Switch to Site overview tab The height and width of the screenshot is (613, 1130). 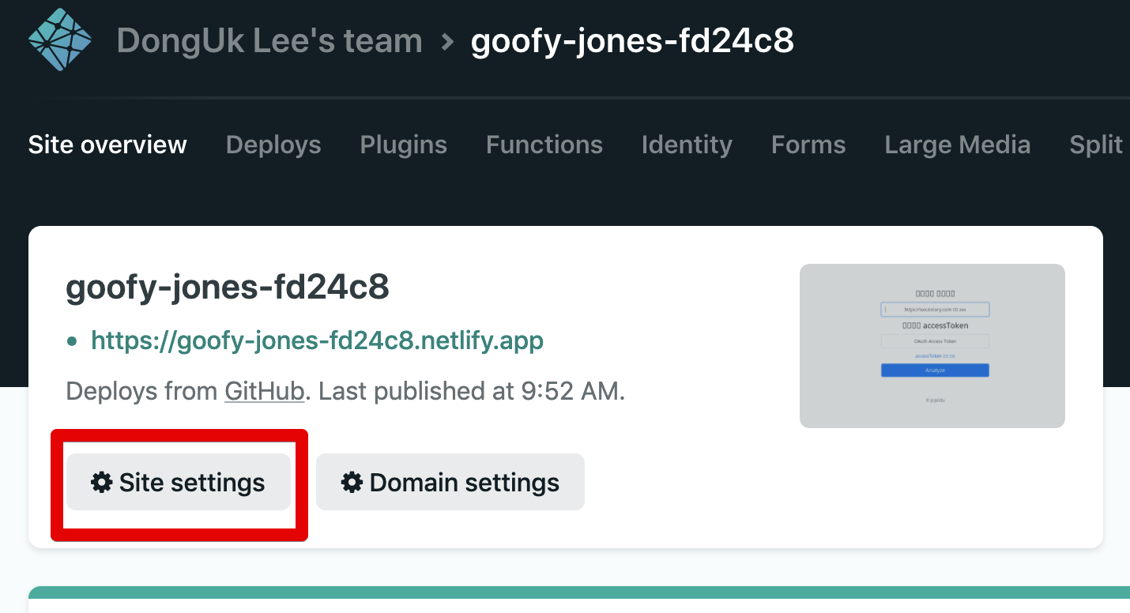(x=107, y=145)
